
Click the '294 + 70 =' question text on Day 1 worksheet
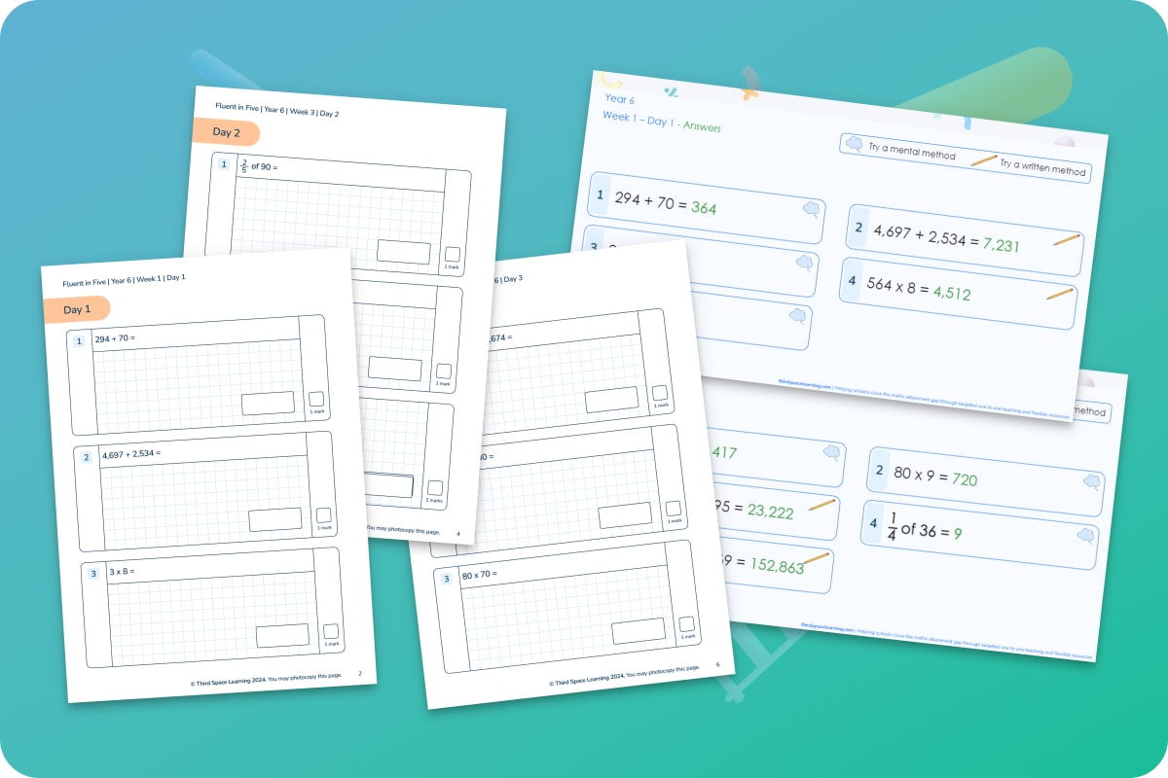pyautogui.click(x=115, y=339)
